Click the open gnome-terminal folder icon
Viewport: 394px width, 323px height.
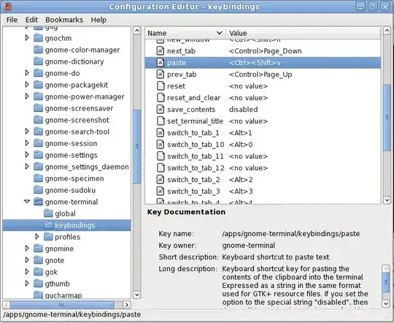(x=38, y=202)
